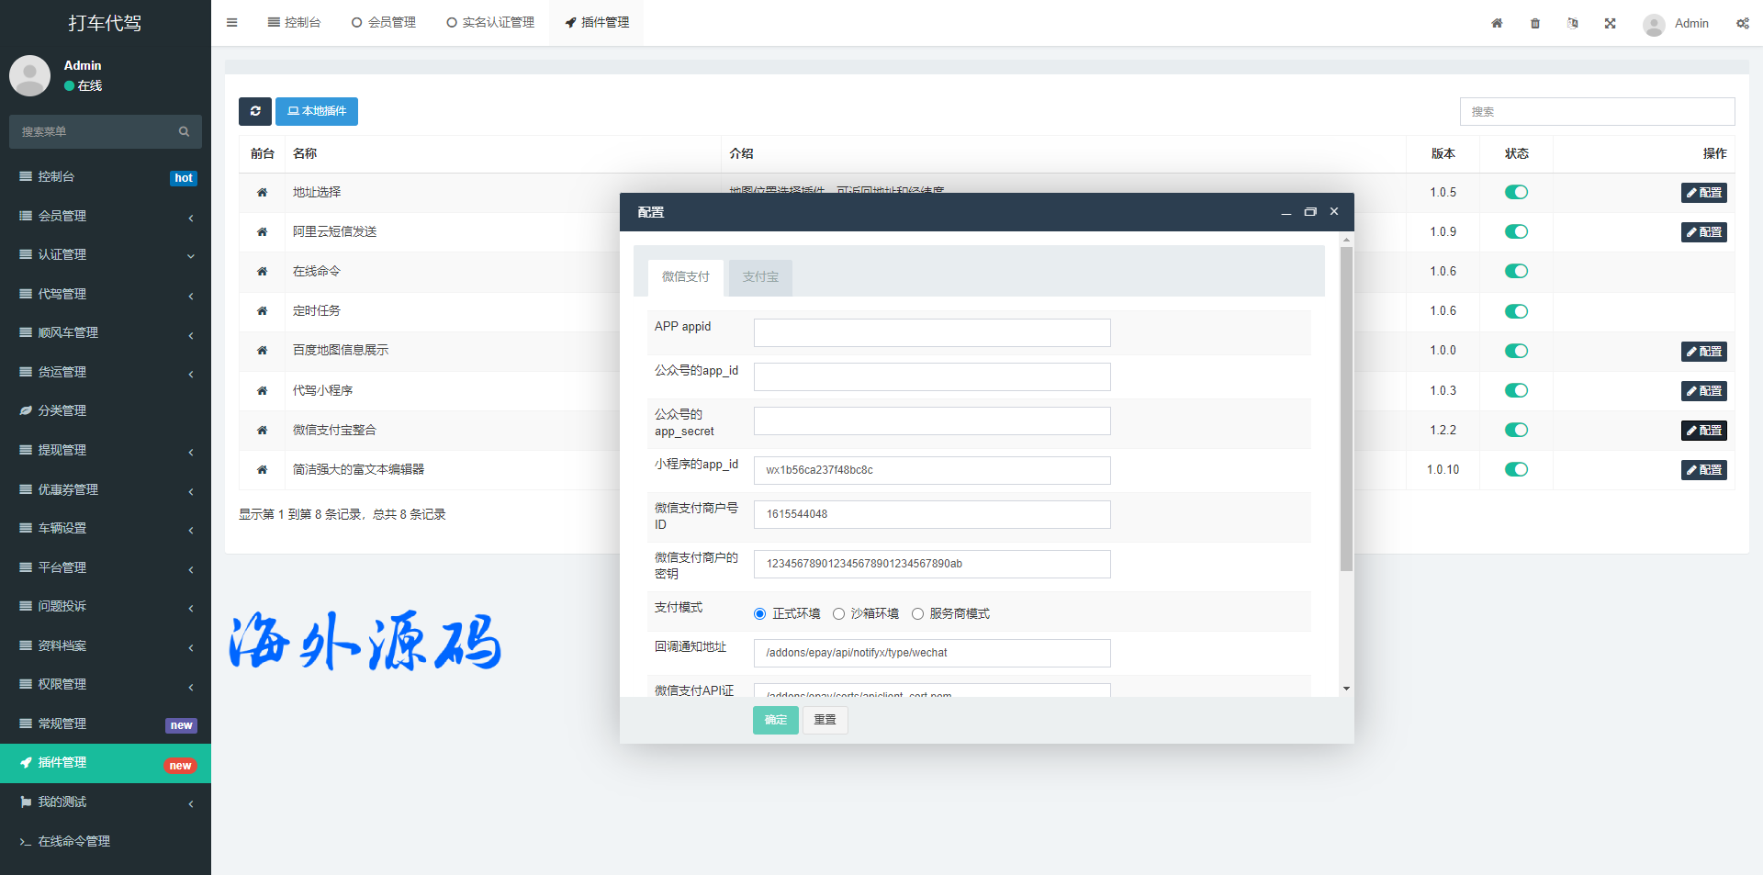Click the home icon in the top right header
Viewport: 1763px width, 875px height.
coord(1497,24)
